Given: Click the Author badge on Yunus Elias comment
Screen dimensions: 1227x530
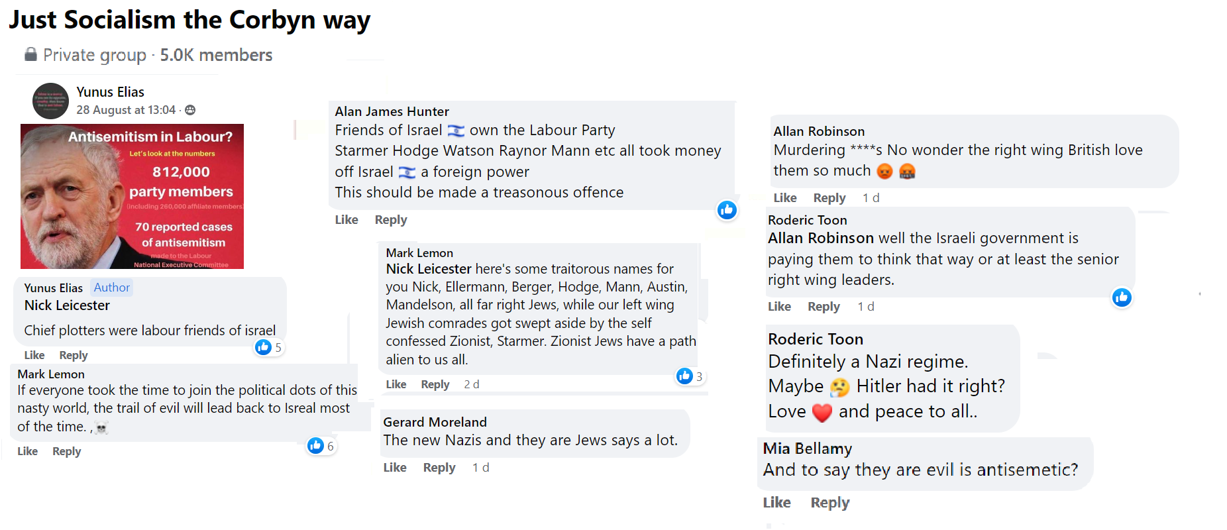Looking at the screenshot, I should [x=111, y=288].
